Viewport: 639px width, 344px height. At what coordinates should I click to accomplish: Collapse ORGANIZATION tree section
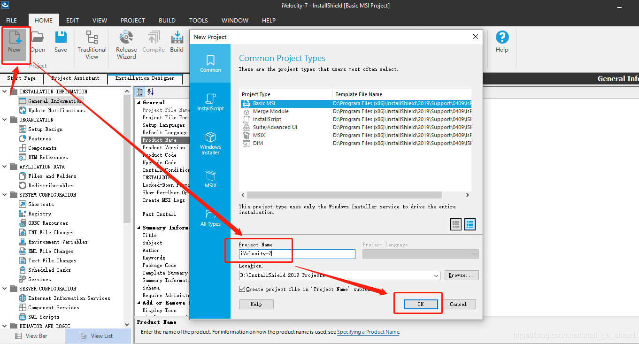click(x=4, y=120)
